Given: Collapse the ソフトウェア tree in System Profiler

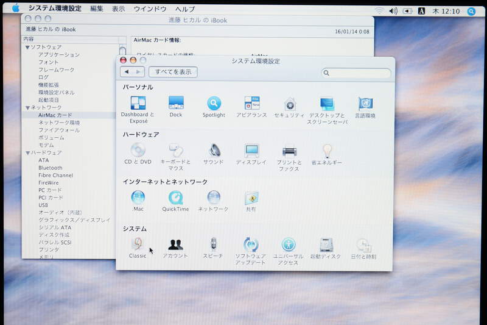Looking at the screenshot, I should click(27, 48).
